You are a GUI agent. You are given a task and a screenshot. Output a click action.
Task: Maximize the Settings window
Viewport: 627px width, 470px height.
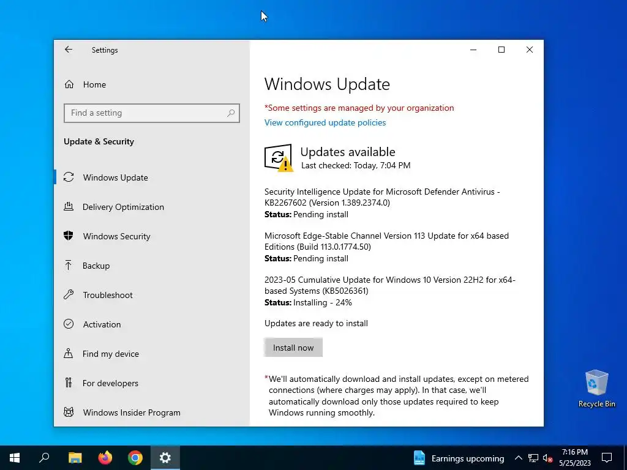(x=501, y=50)
